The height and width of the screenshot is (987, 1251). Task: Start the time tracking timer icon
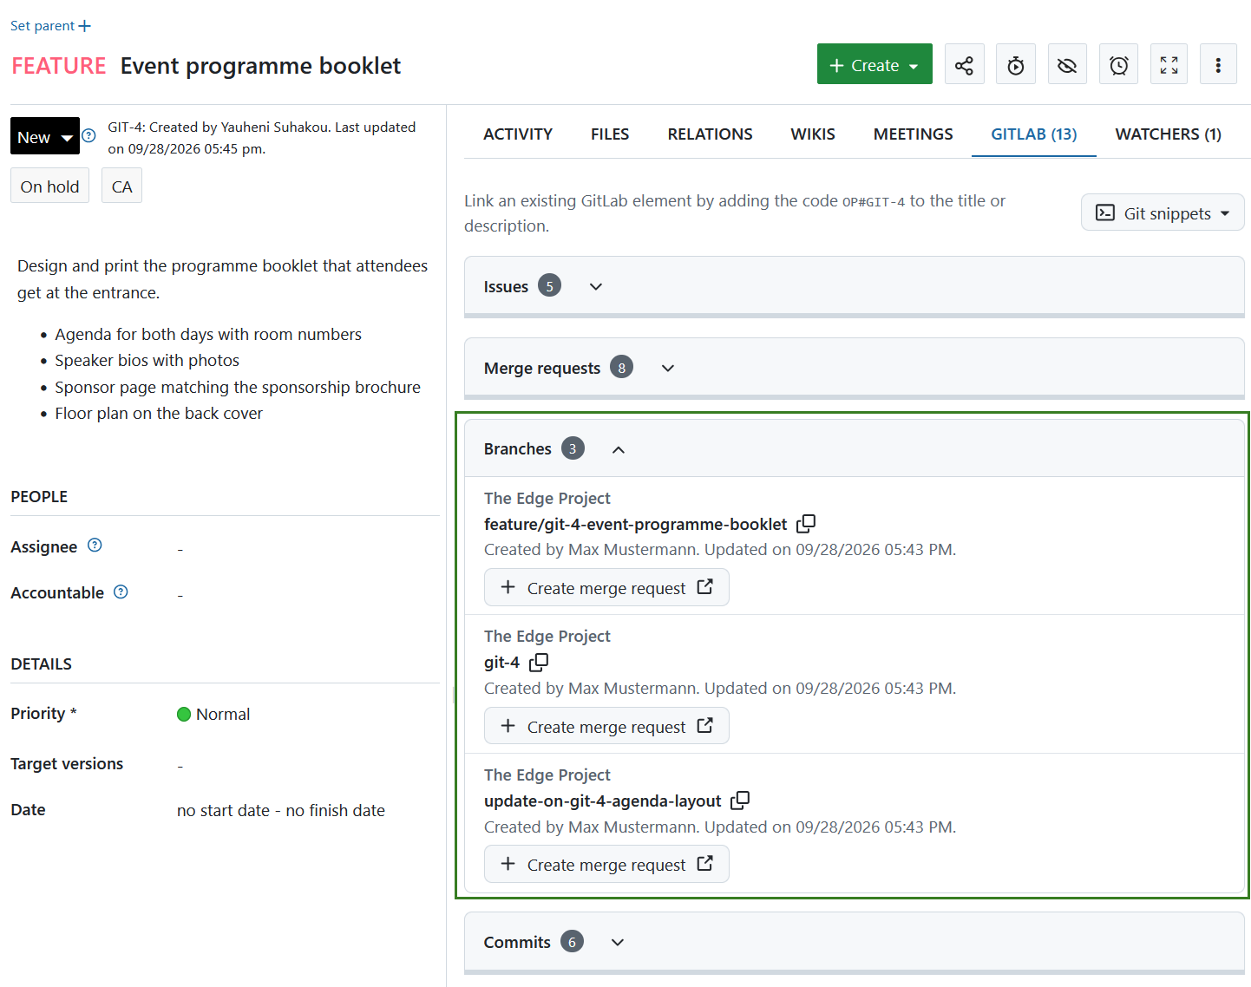tap(1016, 65)
